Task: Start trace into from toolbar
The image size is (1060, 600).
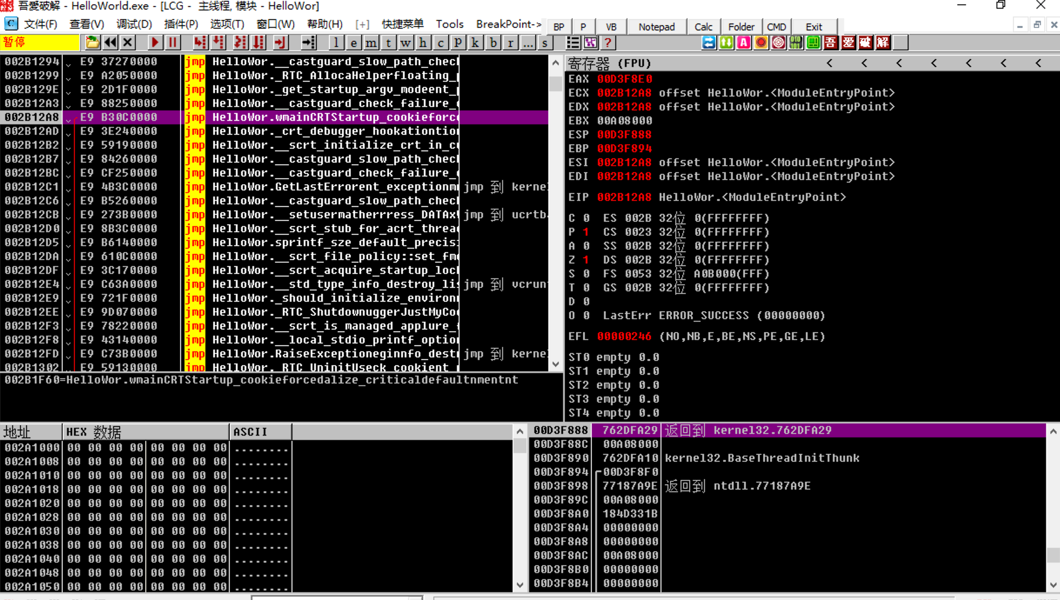Action: [240, 43]
